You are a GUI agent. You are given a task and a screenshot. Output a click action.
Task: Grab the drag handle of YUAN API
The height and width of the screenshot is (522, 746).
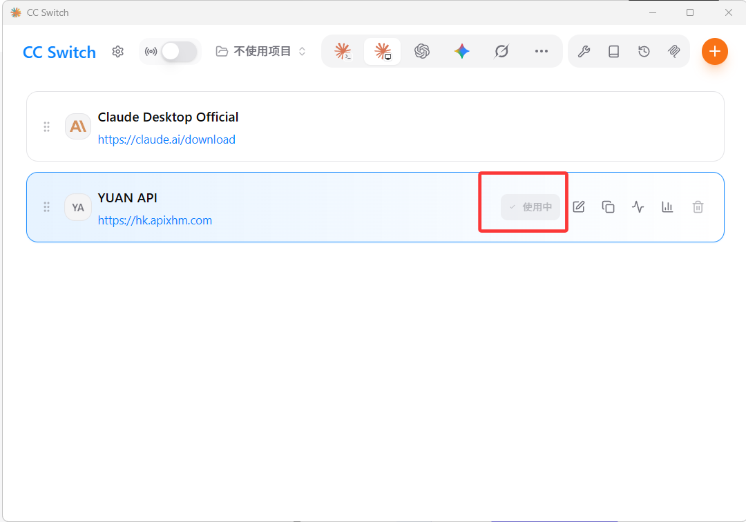click(x=47, y=207)
